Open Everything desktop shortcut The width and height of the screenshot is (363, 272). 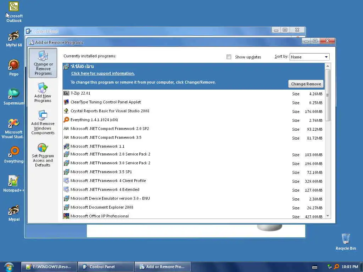pos(14,155)
